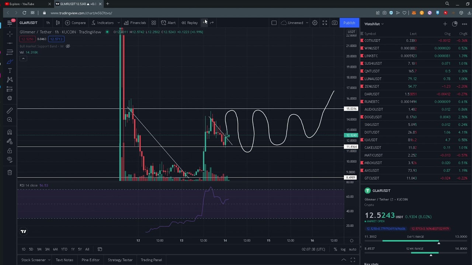The width and height of the screenshot is (472, 265).
Task: Open the Compare symbol dialog
Action: (75, 23)
